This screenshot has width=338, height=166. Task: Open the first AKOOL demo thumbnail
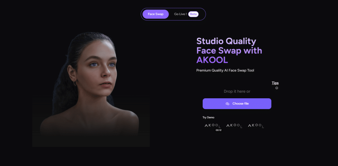(213, 126)
